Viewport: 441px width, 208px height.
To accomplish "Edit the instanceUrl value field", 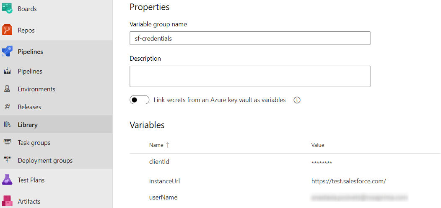I will [x=348, y=181].
